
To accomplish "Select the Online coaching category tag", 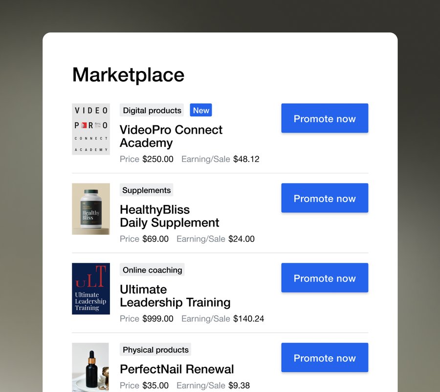I will point(152,270).
